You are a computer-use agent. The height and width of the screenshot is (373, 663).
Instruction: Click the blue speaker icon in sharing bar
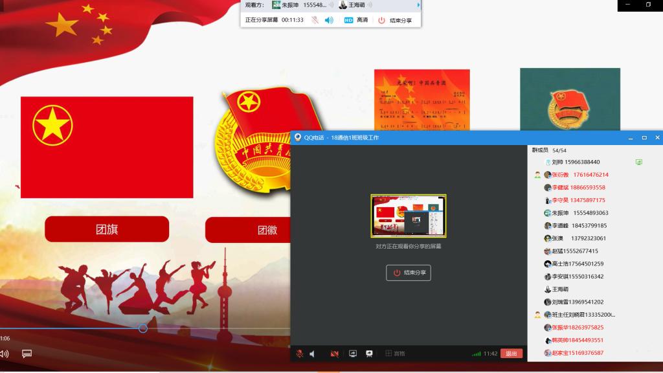(329, 20)
